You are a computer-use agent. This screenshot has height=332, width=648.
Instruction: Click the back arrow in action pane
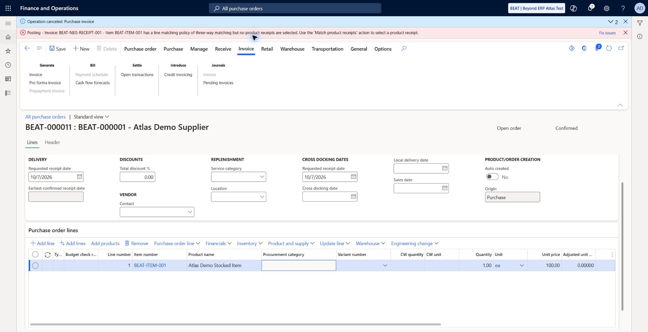27,48
